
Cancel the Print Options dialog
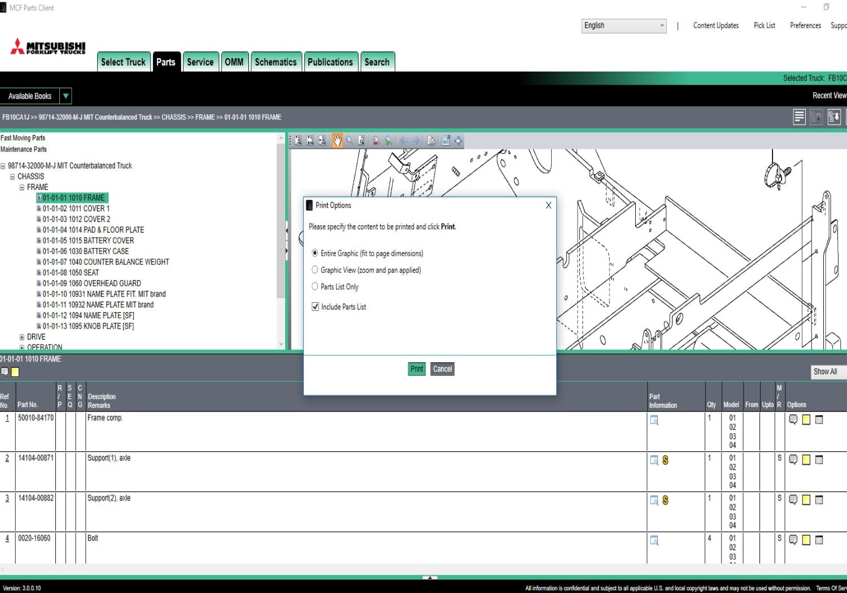(442, 369)
